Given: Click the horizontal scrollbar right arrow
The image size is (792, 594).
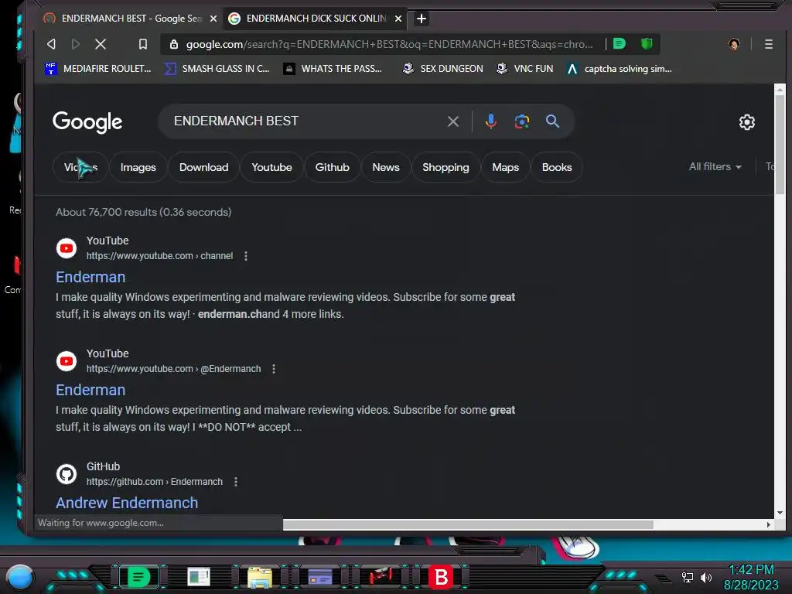Looking at the screenshot, I should point(768,525).
